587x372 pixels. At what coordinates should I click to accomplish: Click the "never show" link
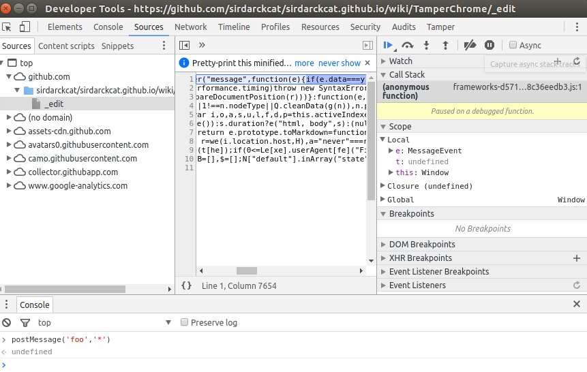[x=340, y=63]
